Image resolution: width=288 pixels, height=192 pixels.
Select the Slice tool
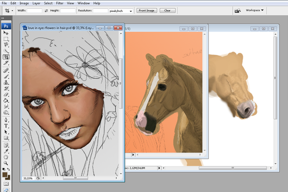point(6,63)
